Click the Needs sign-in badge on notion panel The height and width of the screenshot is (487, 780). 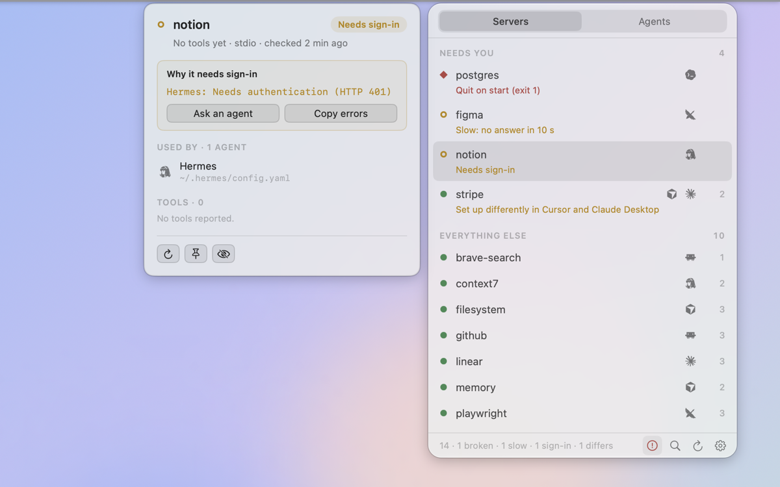coord(369,25)
